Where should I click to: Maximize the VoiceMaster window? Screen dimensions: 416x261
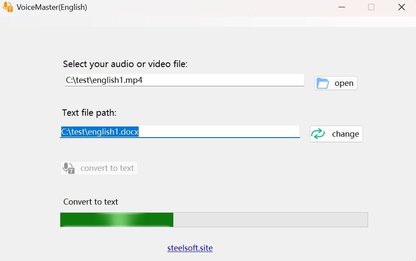(x=371, y=7)
